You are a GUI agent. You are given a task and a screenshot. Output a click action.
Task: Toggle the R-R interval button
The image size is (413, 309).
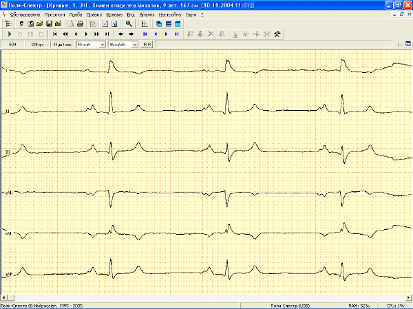147,45
